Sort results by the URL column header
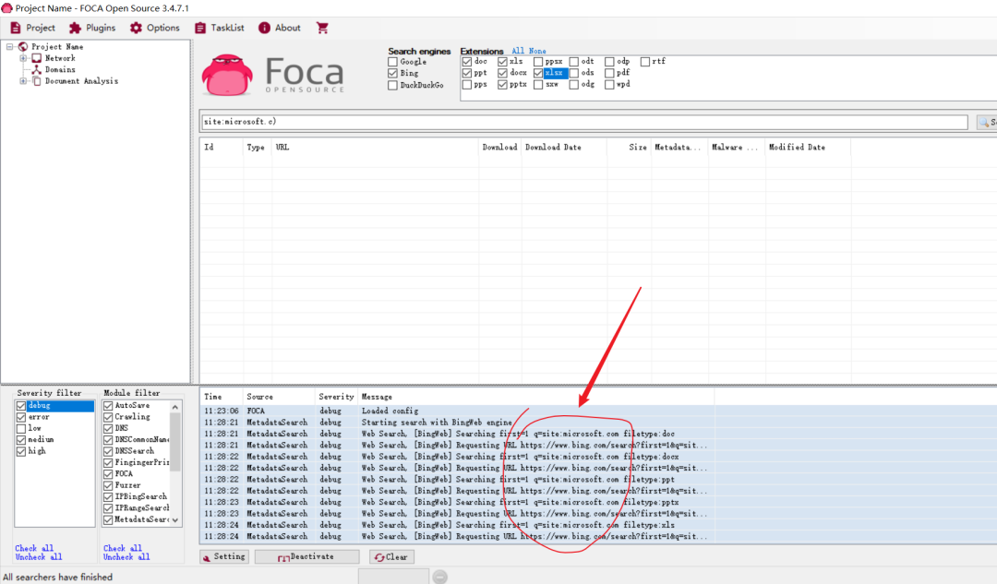The image size is (997, 584). [375, 148]
